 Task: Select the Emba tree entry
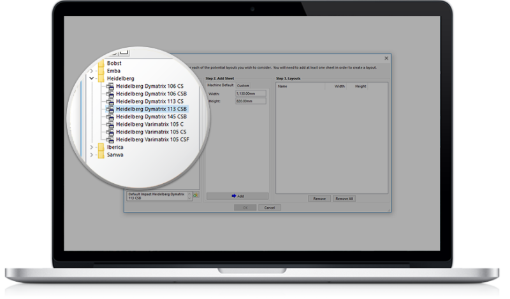pyautogui.click(x=113, y=71)
